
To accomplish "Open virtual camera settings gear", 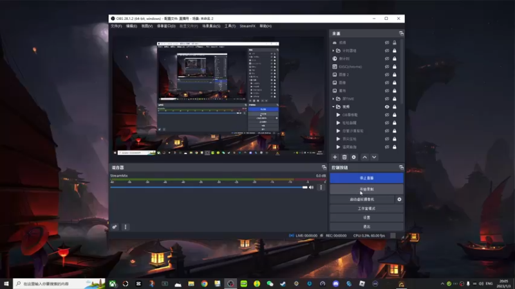I will [399, 199].
